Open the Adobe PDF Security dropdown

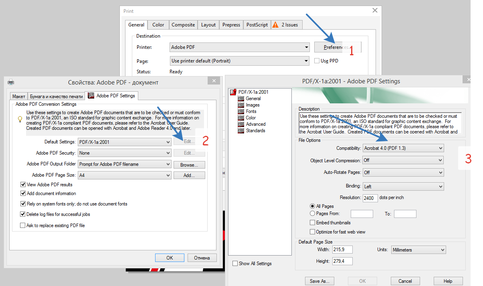pos(125,153)
